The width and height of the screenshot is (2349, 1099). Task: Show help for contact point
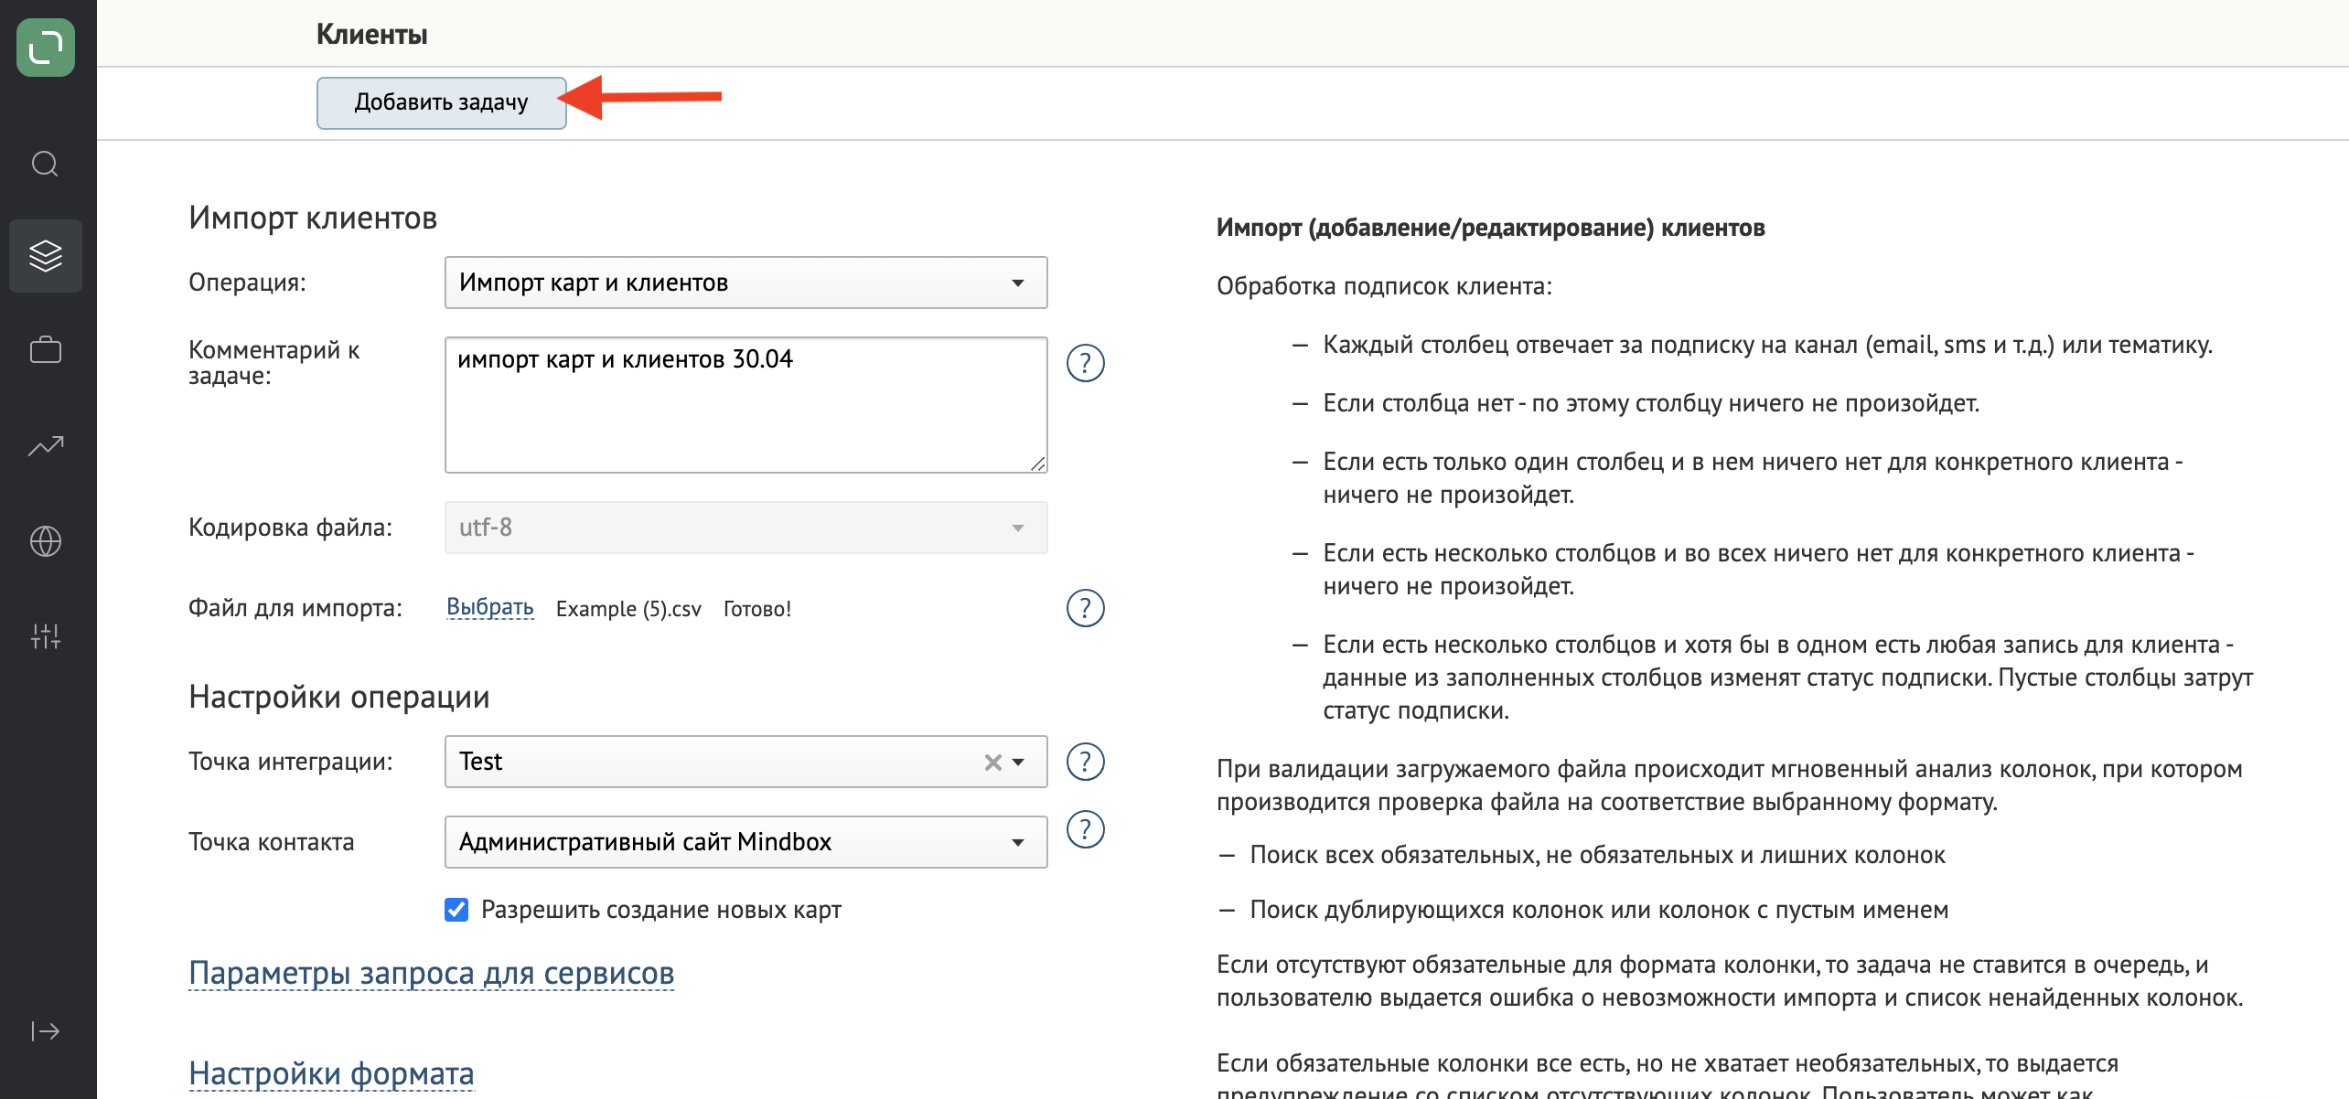1086,829
